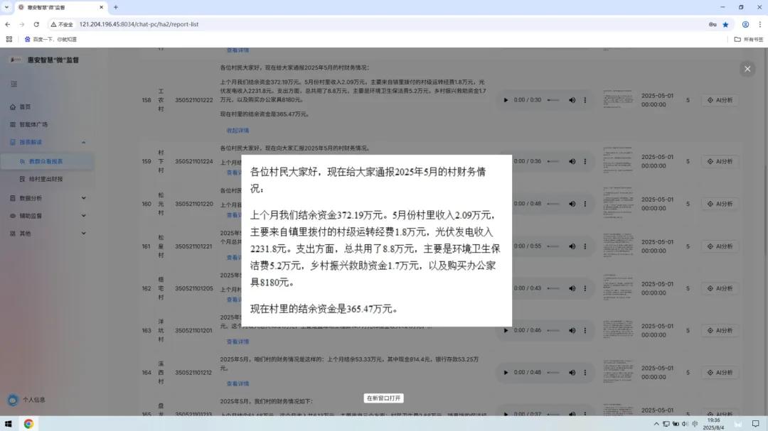Mute the 0:36 audio player

[572, 161]
